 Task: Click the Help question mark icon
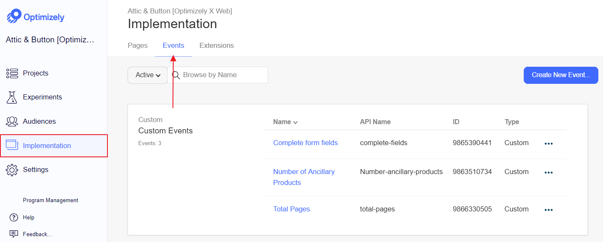coord(14,217)
